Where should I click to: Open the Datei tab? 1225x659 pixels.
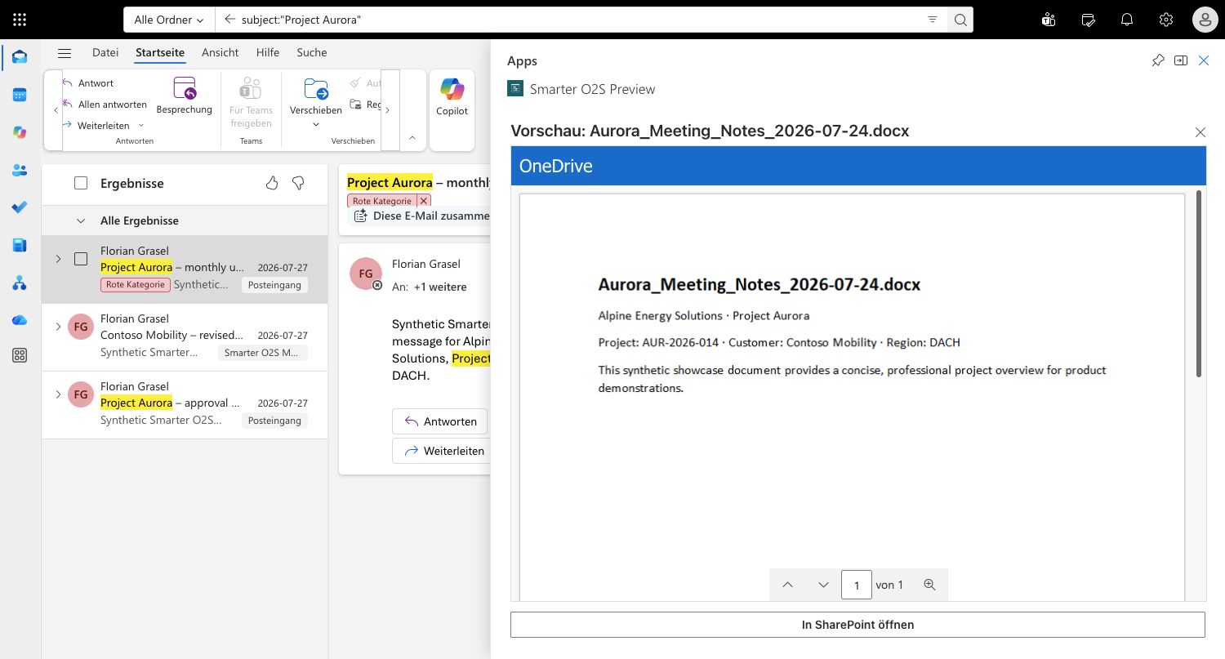click(105, 52)
